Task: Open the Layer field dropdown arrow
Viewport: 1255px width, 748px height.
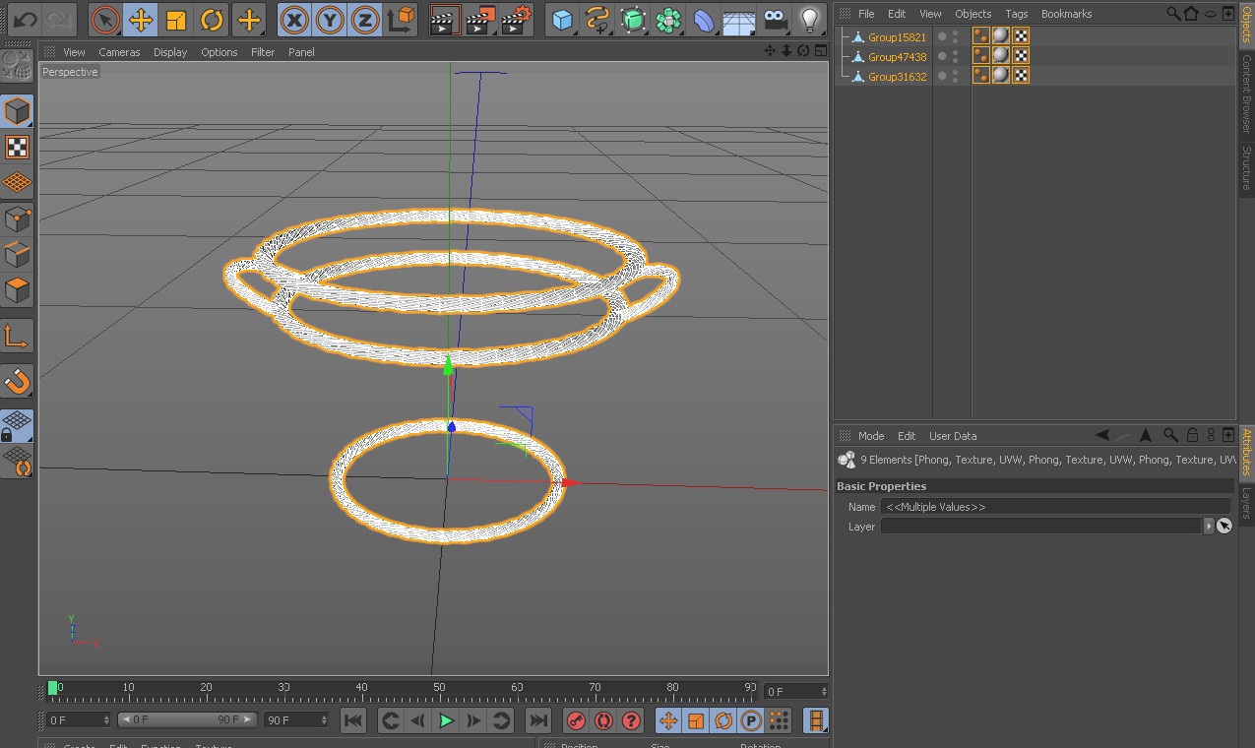Action: click(x=1209, y=527)
